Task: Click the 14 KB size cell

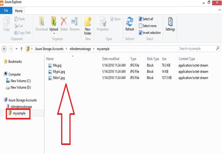Action: [x=165, y=71]
